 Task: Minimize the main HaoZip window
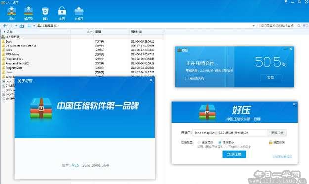click(x=293, y=2)
